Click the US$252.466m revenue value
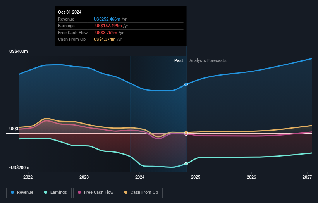The image size is (318, 203). (107, 19)
